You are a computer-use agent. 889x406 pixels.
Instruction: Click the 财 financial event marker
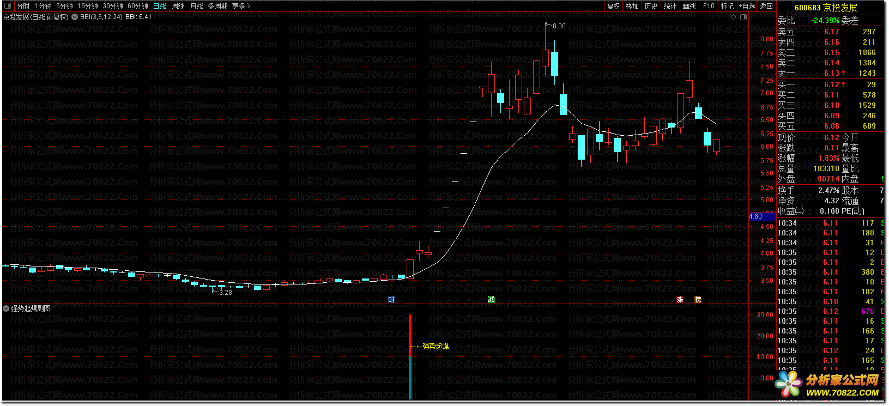(391, 300)
